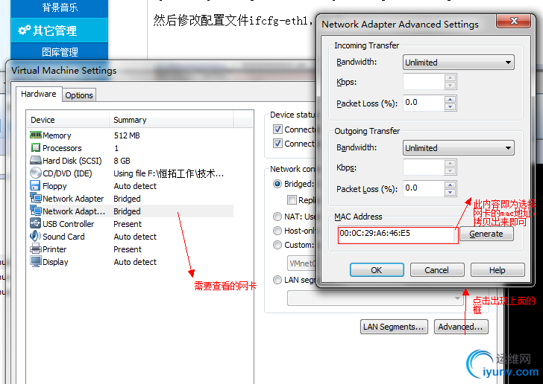Select the USB Controller icon

tap(35, 223)
